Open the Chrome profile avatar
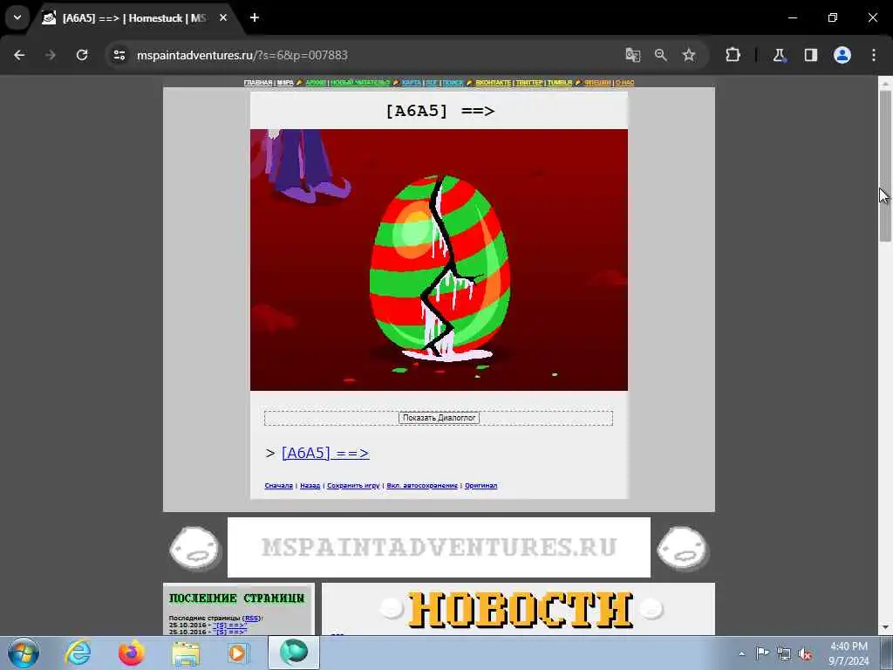Screen dimensions: 893x670 (x=842, y=55)
